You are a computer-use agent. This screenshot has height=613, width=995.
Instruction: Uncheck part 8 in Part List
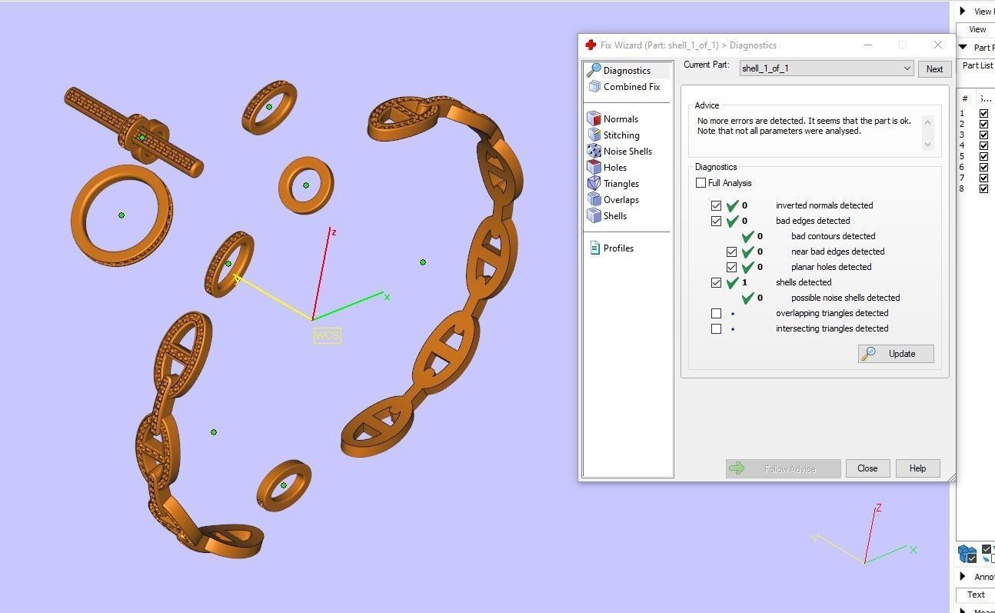point(983,188)
